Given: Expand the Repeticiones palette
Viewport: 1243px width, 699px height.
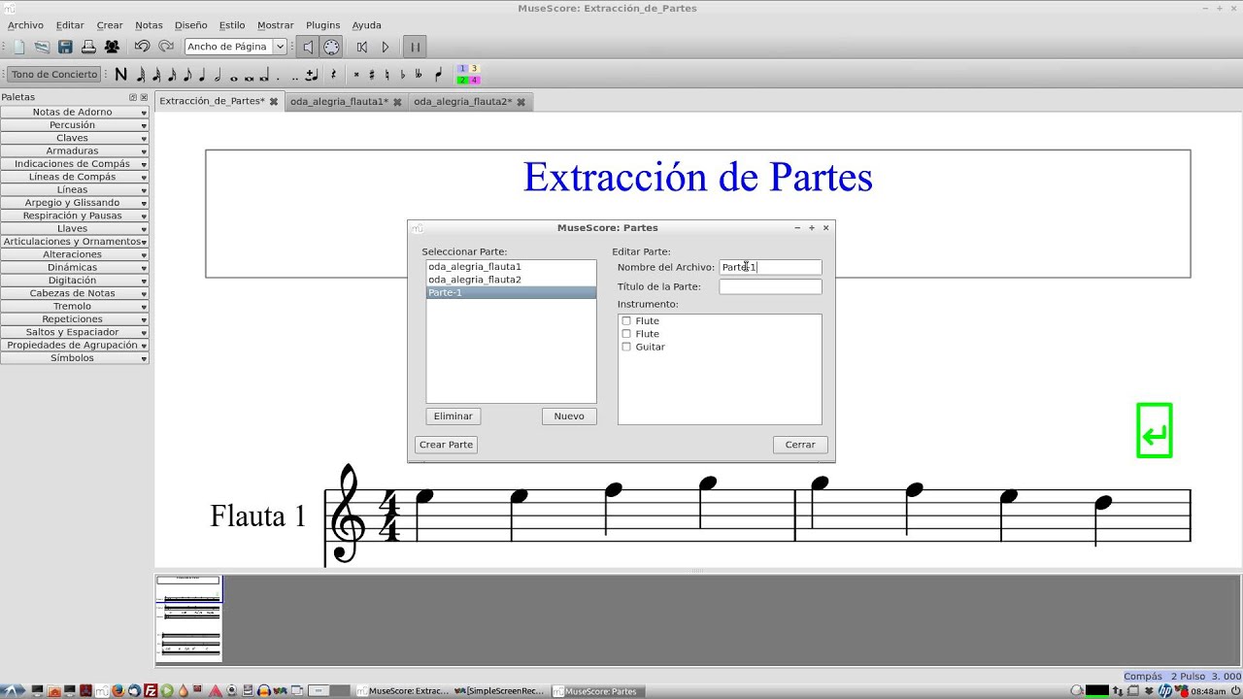Looking at the screenshot, I should pyautogui.click(x=74, y=319).
